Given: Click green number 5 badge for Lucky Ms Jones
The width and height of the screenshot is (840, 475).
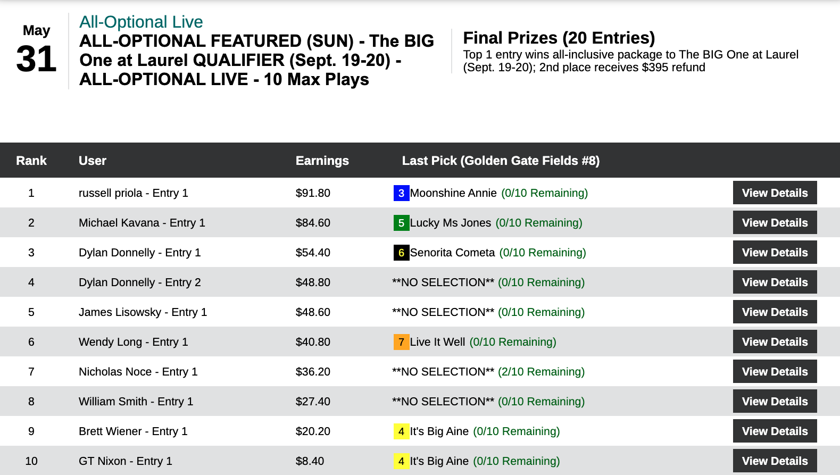Looking at the screenshot, I should click(x=401, y=223).
